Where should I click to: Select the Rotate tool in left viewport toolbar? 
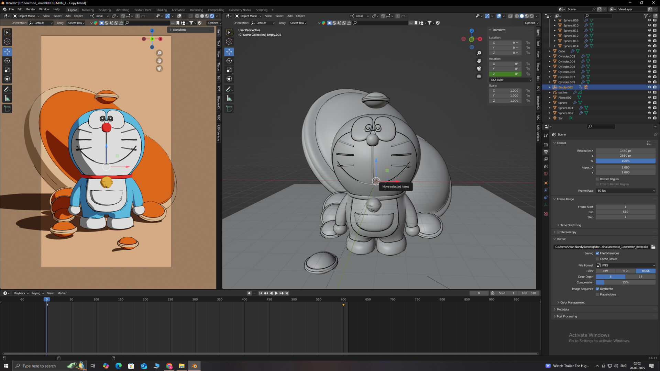pos(7,61)
